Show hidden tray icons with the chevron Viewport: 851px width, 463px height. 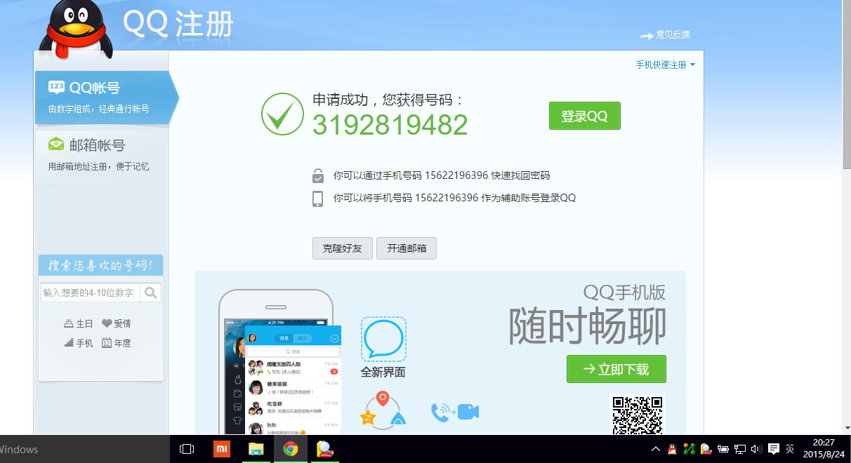(656, 449)
